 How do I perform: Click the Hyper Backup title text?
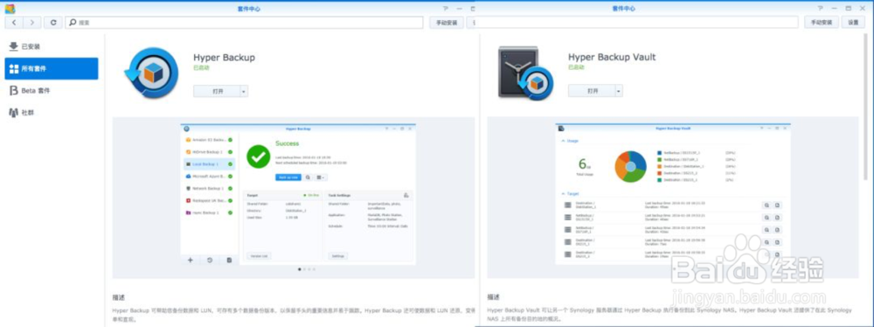[224, 57]
